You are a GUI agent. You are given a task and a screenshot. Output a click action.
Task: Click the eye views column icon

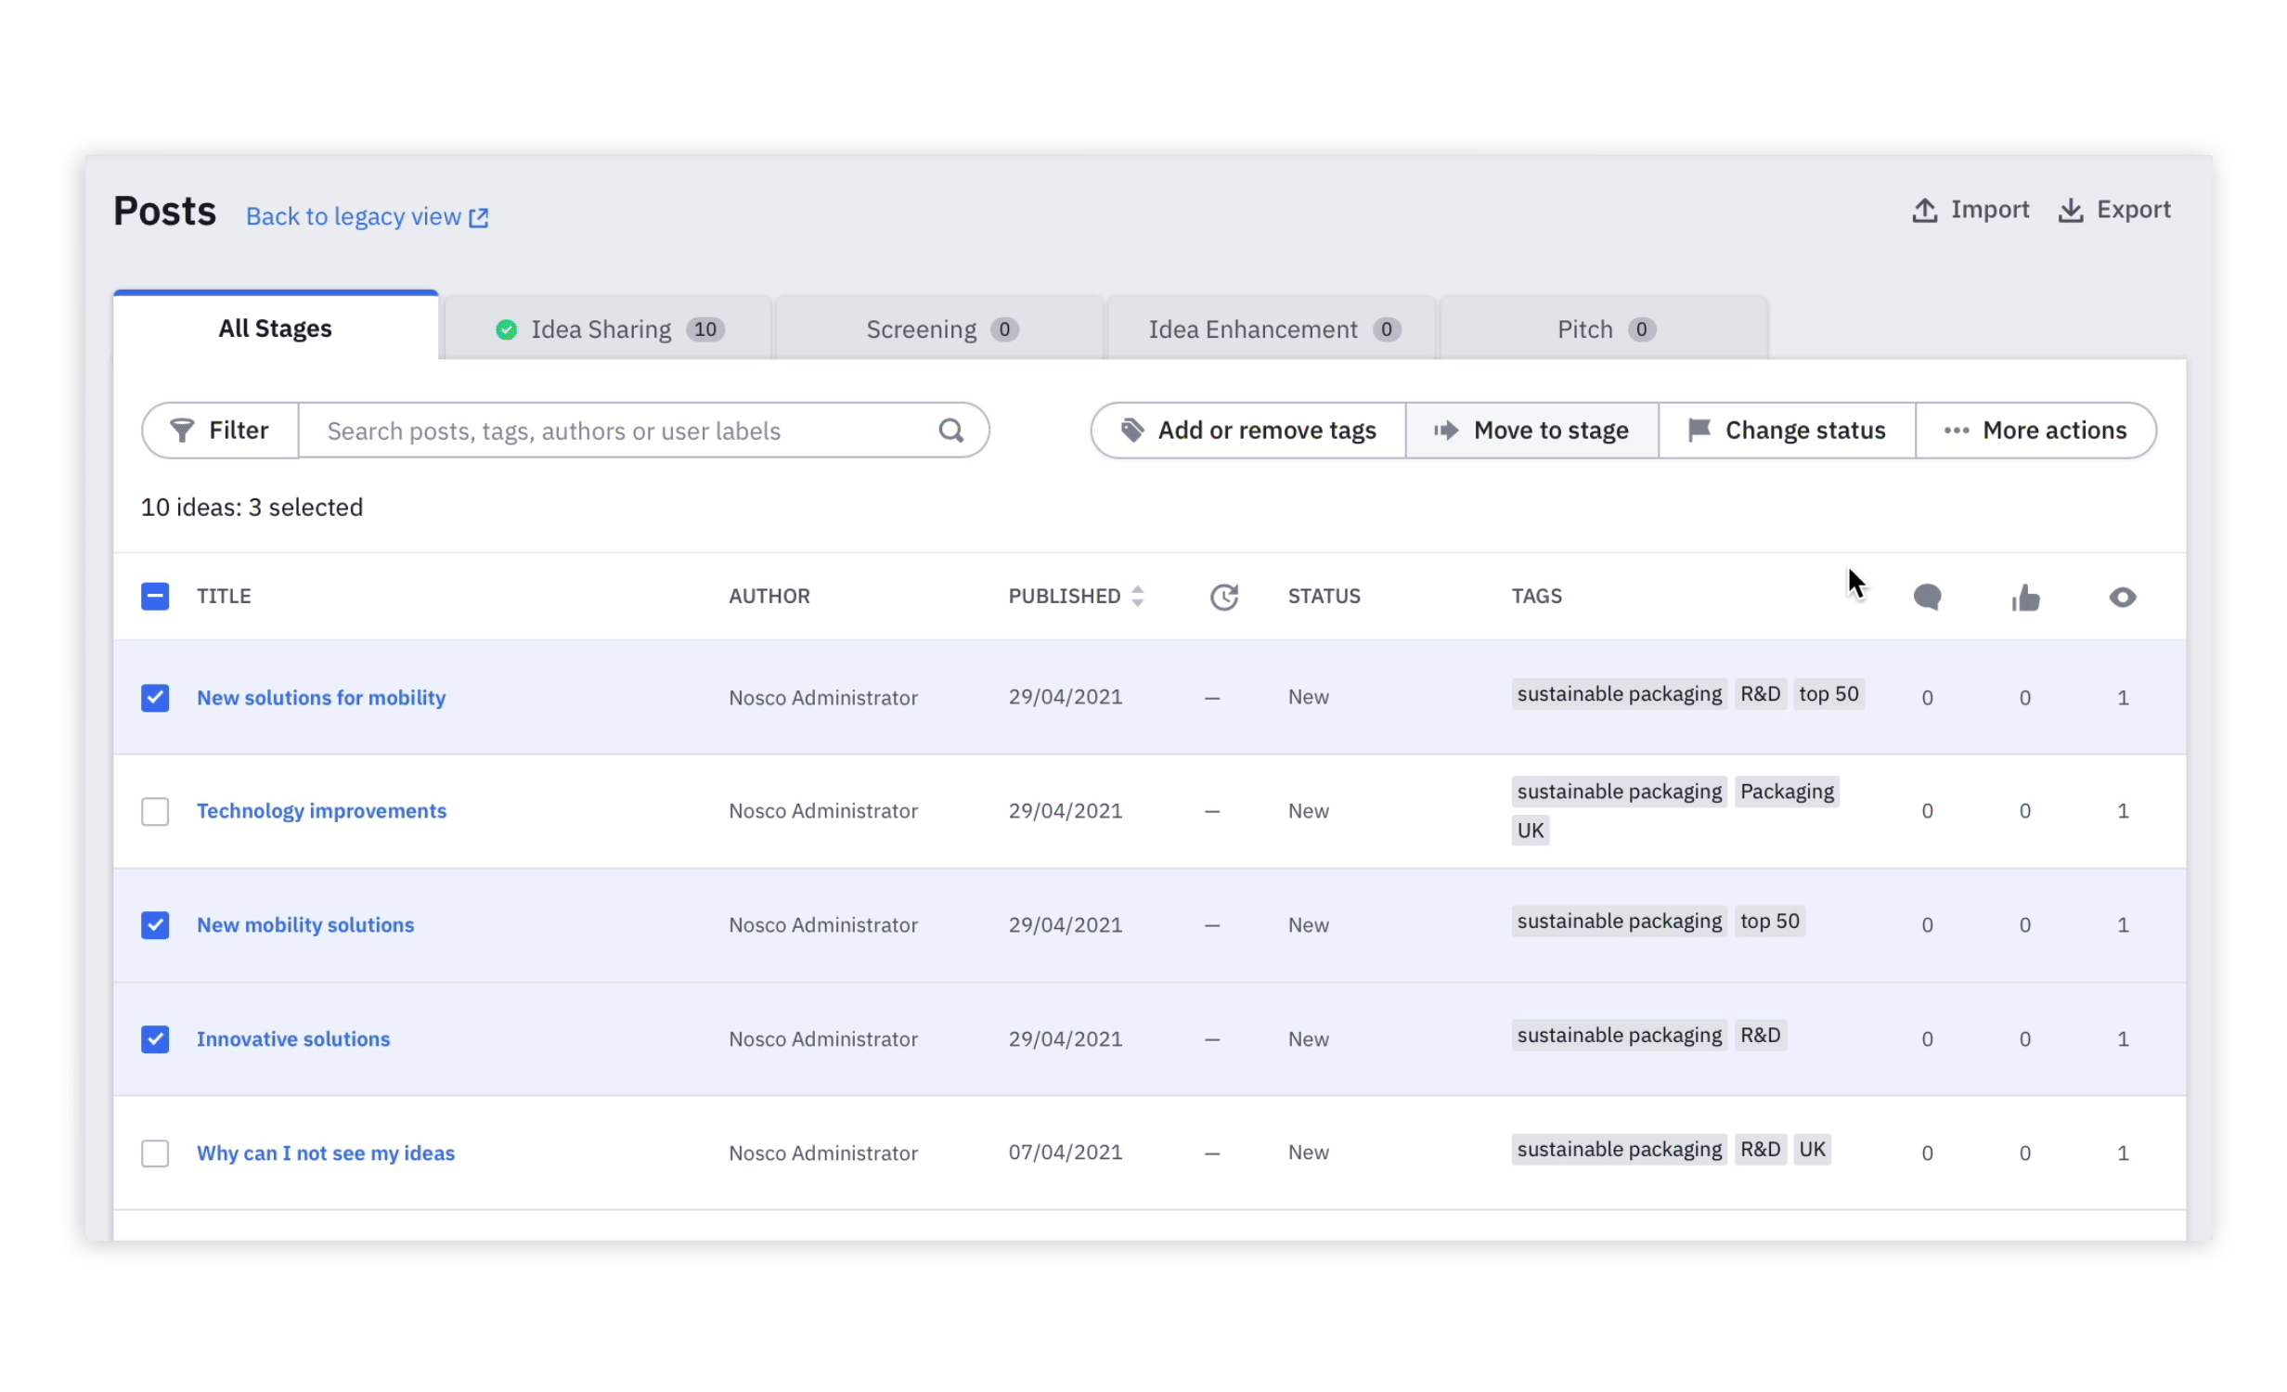click(2122, 598)
